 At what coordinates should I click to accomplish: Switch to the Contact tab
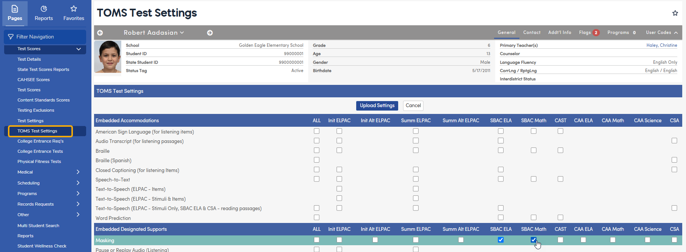(x=532, y=32)
